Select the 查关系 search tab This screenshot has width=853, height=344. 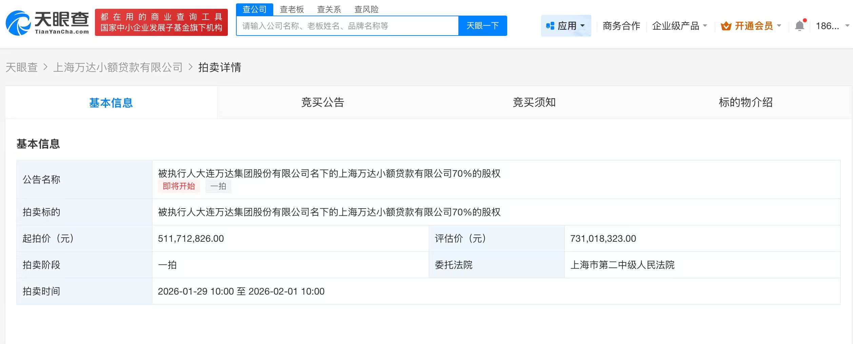click(x=329, y=9)
